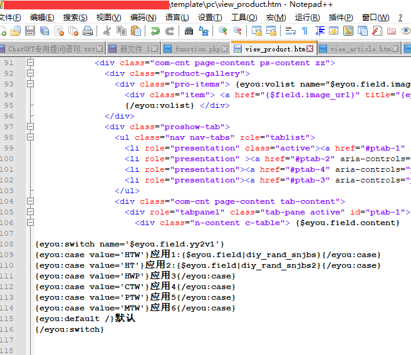Viewport: 411px width, 355px height.
Task: Close the view_product.htm tab
Action: pos(310,49)
